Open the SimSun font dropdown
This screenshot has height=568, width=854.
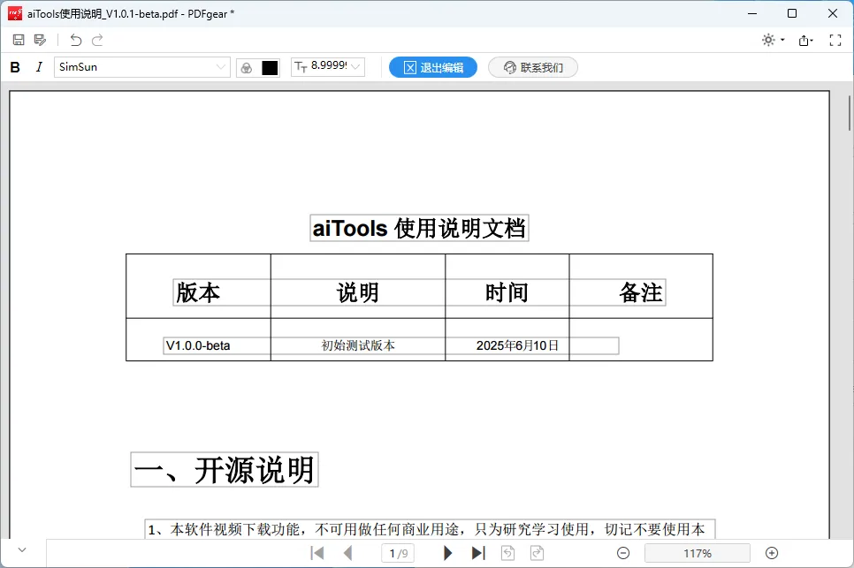tap(221, 67)
